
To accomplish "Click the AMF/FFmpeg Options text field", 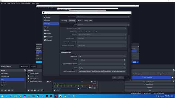I will [102, 71].
